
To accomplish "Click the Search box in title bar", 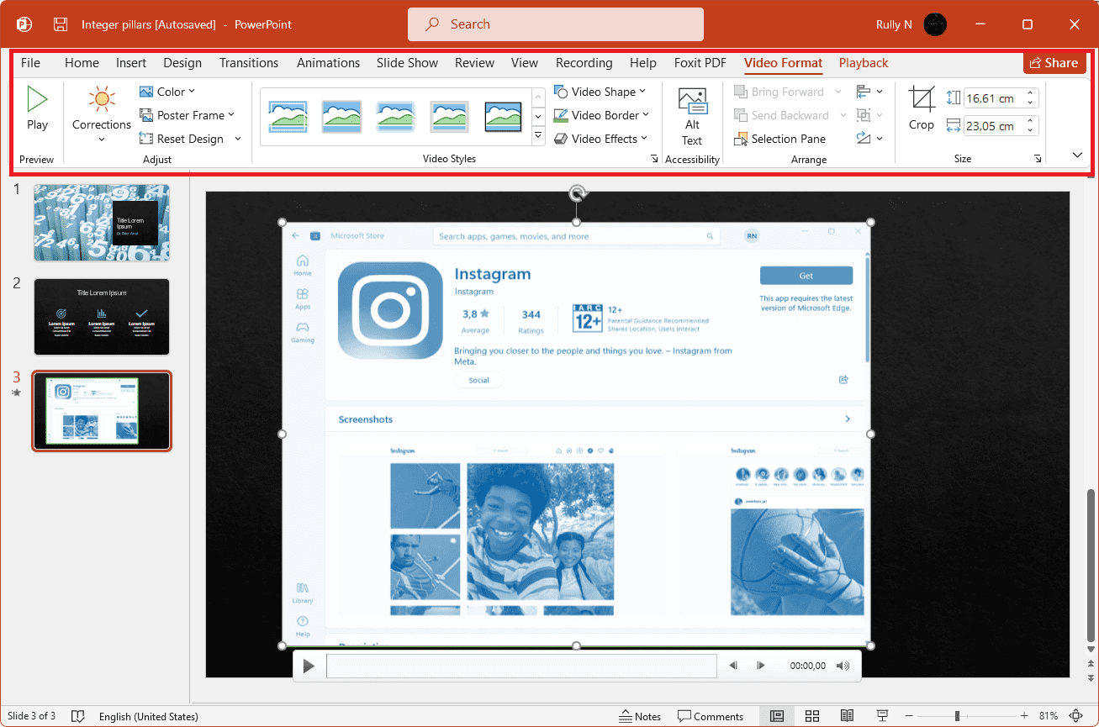I will point(556,24).
